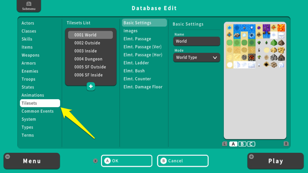
Task: Open the Classes database category
Action: (29, 31)
